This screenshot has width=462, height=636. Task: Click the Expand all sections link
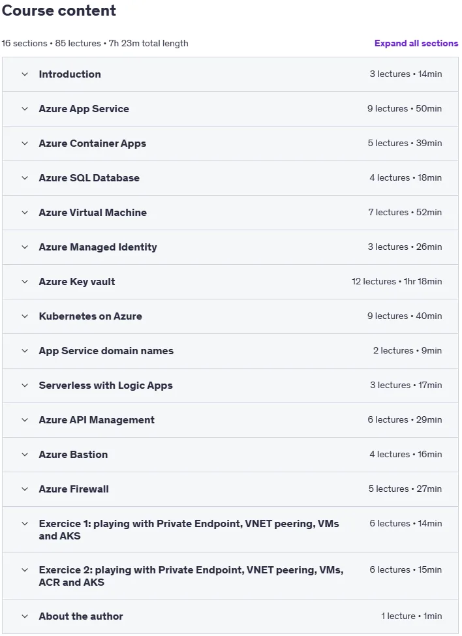tap(416, 44)
